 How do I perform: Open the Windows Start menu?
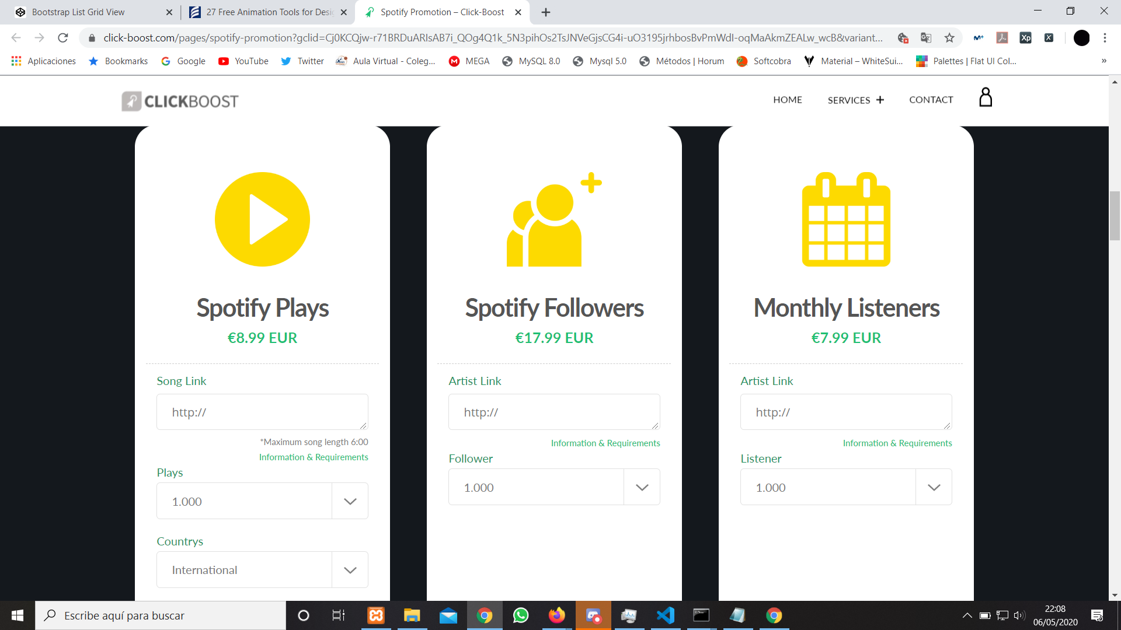18,615
